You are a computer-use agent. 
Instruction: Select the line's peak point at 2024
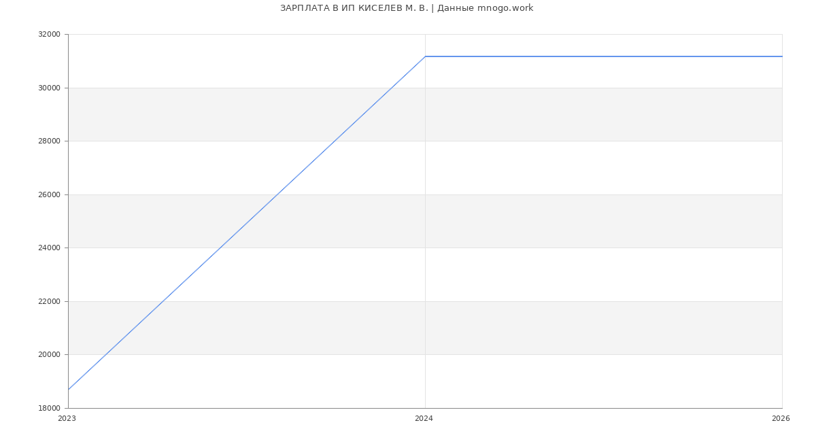[x=425, y=56]
